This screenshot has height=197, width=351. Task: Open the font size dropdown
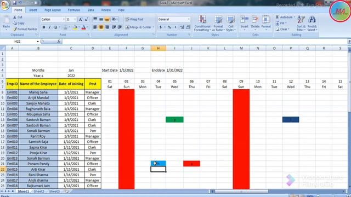[x=75, y=20]
